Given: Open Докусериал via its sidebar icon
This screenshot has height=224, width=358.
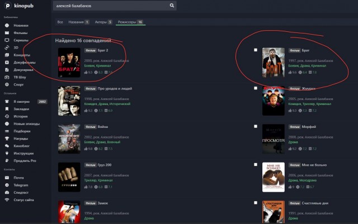Looking at the screenshot, I should coord(7,70).
